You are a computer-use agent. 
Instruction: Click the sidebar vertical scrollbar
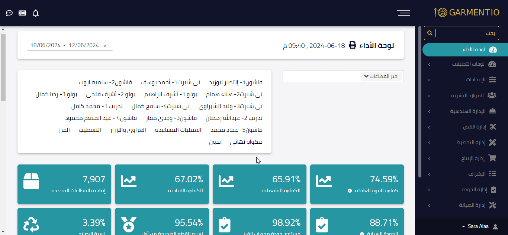coord(420,101)
